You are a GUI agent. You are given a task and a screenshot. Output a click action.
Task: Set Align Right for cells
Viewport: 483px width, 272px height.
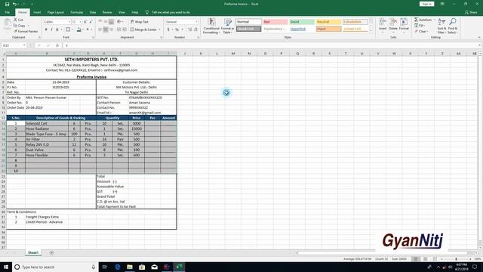click(111, 29)
